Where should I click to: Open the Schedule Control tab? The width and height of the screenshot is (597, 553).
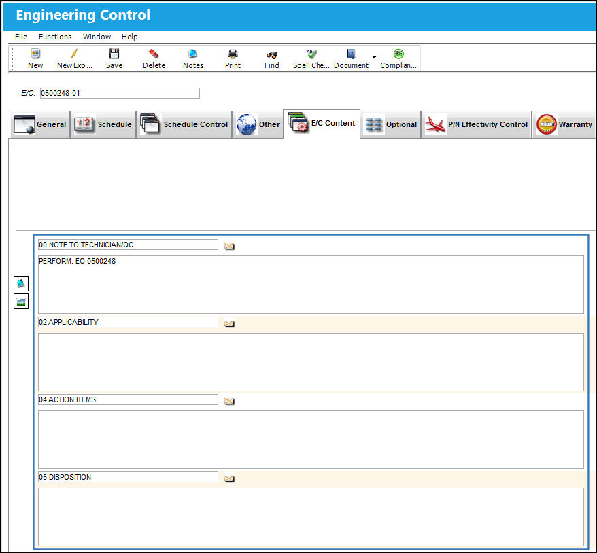pyautogui.click(x=184, y=124)
